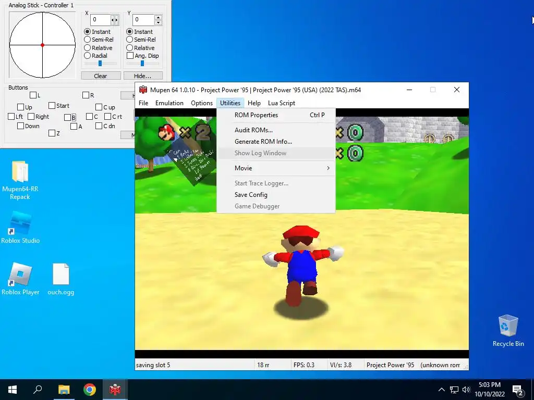Select Relative radio for X axis
This screenshot has width=534, height=400.
click(87, 47)
